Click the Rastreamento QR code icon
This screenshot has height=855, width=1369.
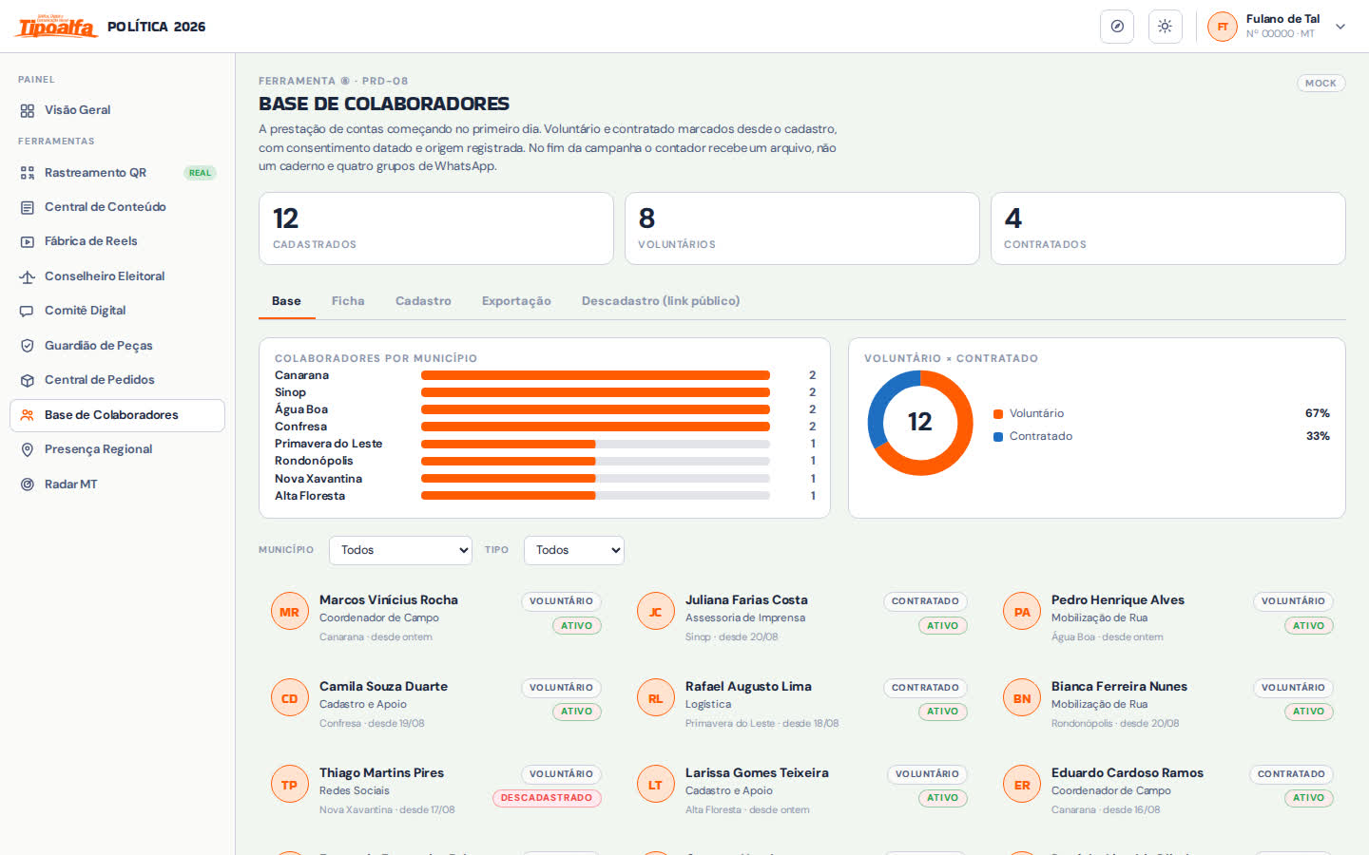[28, 173]
